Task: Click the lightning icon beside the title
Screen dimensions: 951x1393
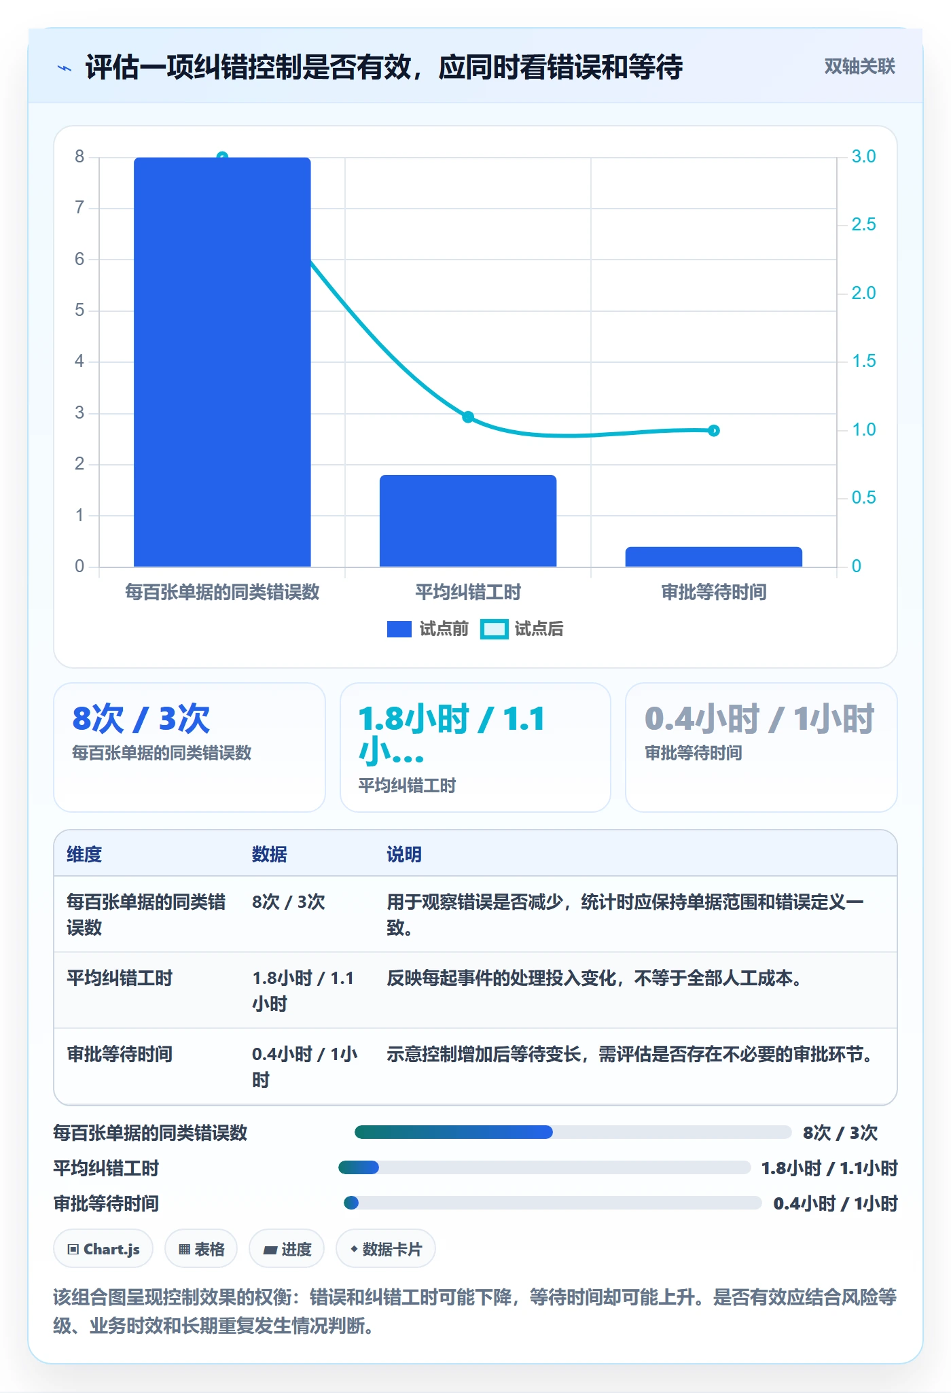Action: pyautogui.click(x=65, y=67)
